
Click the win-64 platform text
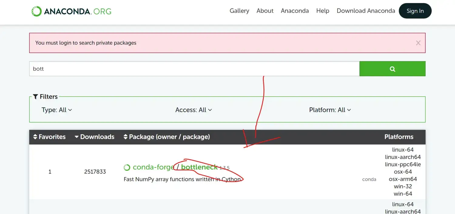[x=403, y=194]
